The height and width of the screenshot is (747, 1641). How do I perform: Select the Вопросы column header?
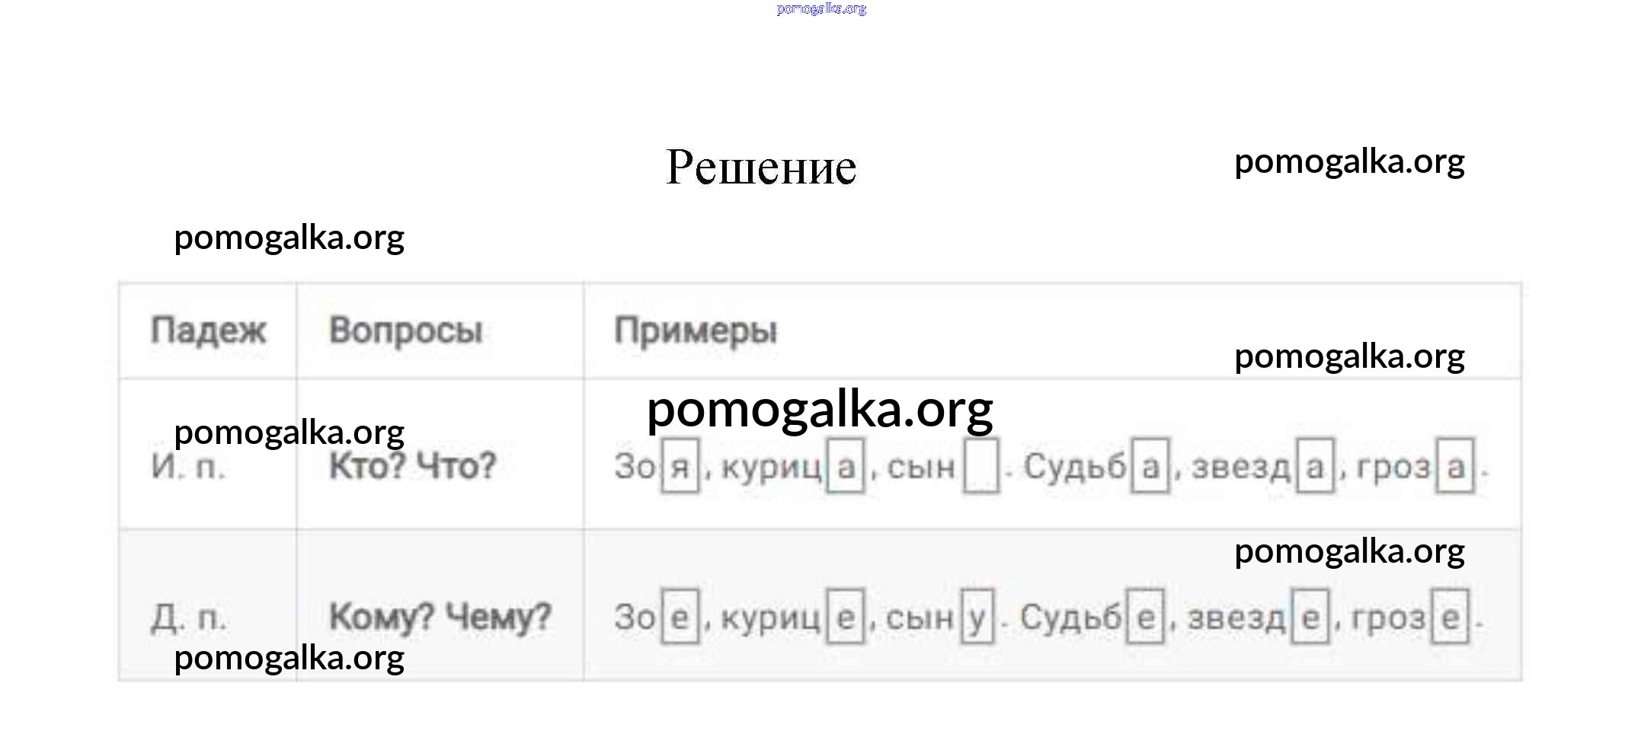[405, 330]
